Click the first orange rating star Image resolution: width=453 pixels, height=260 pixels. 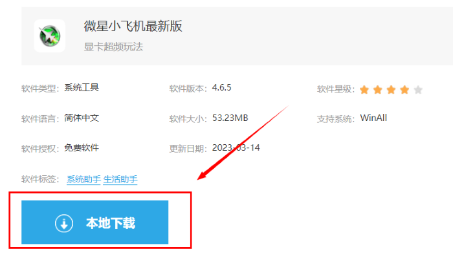[x=364, y=89]
